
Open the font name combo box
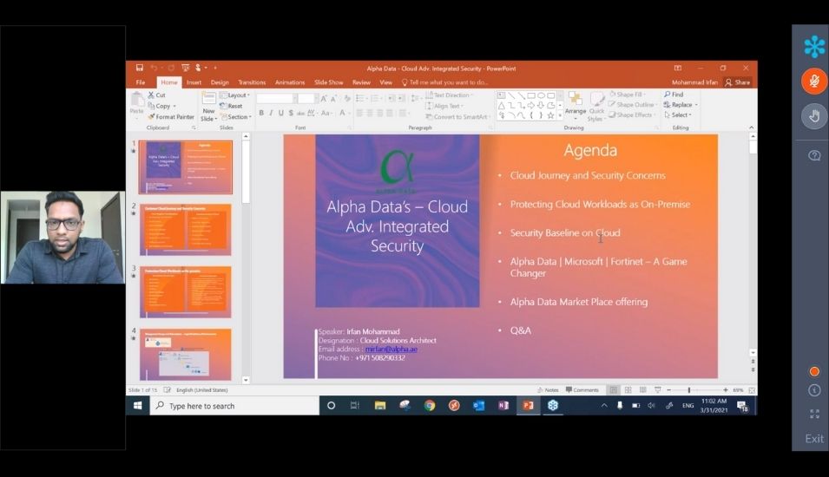[277, 99]
